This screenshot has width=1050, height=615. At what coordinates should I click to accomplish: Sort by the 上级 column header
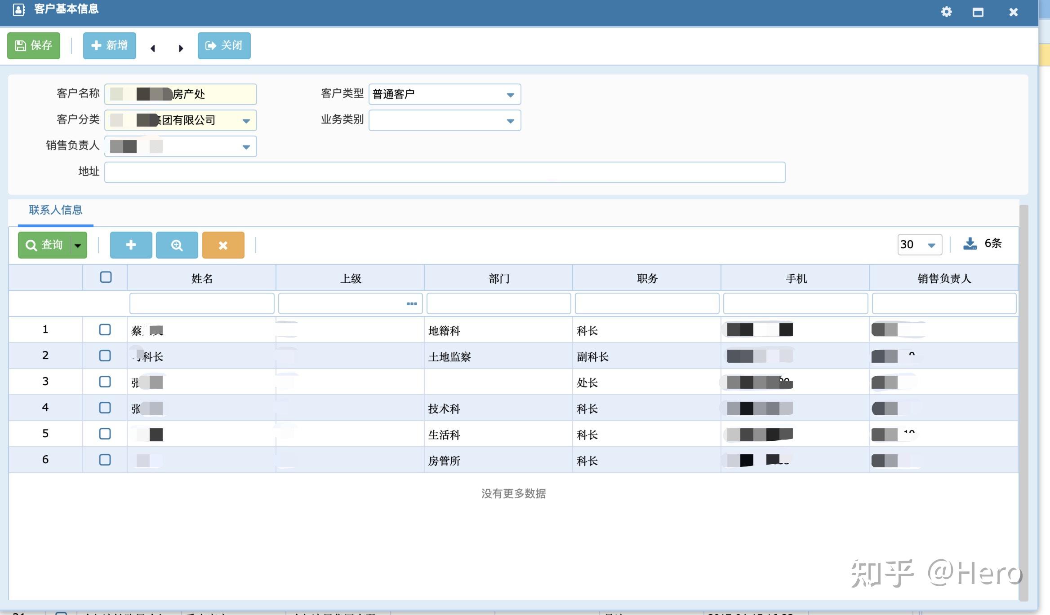(x=350, y=278)
